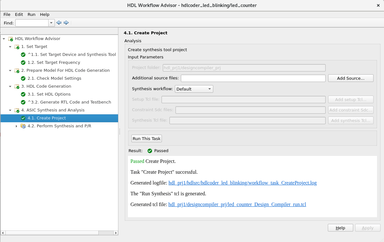Click the tree panel horizontal scrollbar thumb
Screen dimensions: 384x242
[52, 233]
